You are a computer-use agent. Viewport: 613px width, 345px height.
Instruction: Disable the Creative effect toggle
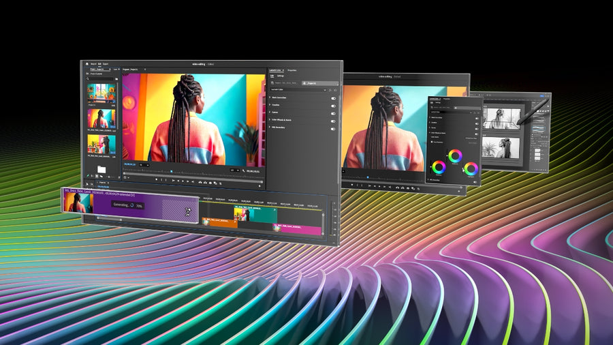[333, 106]
